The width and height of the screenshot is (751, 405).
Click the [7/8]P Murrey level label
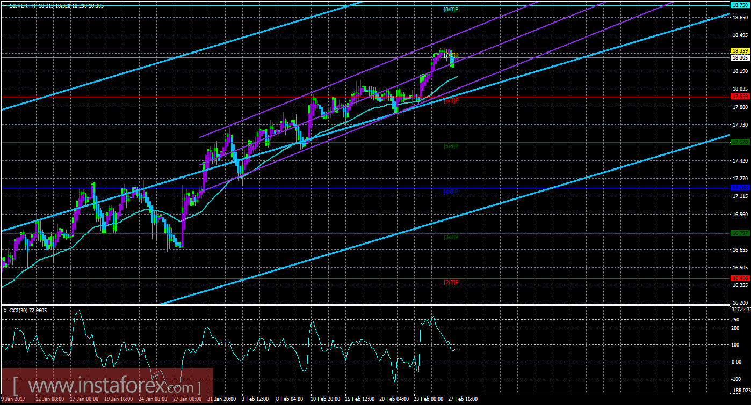pos(451,55)
